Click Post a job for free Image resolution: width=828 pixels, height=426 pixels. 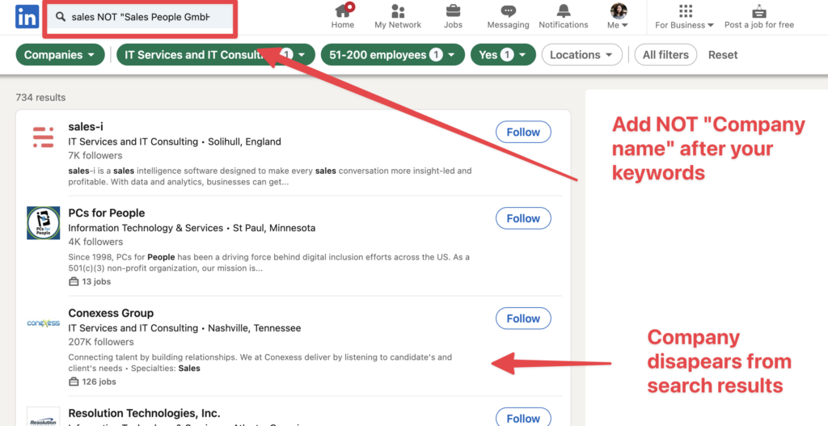pos(758,16)
